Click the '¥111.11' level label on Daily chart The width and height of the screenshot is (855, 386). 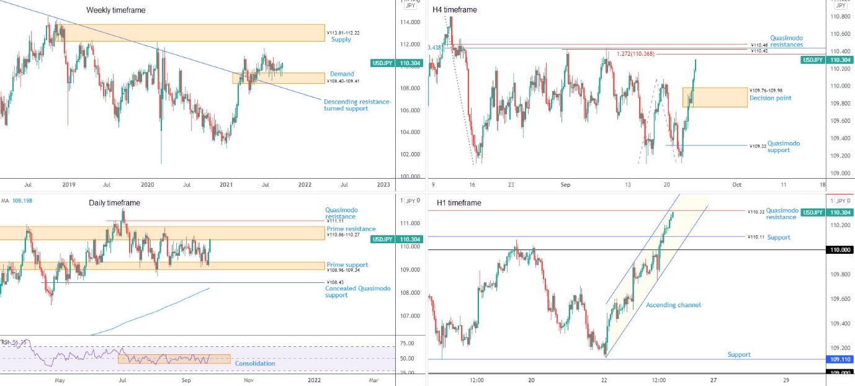[x=335, y=222]
